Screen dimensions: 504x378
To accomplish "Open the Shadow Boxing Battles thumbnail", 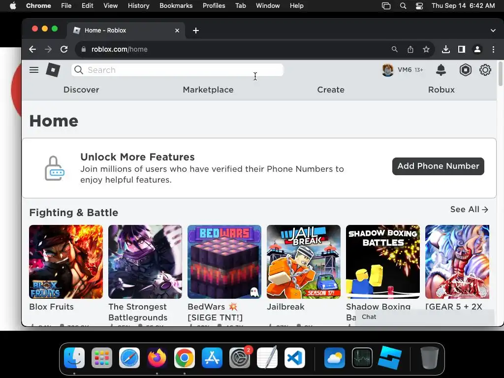I will coord(383,262).
